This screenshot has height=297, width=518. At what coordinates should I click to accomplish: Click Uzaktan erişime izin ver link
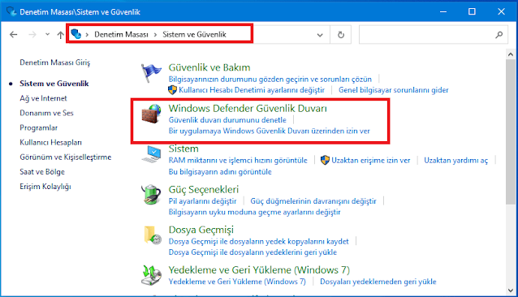click(371, 161)
